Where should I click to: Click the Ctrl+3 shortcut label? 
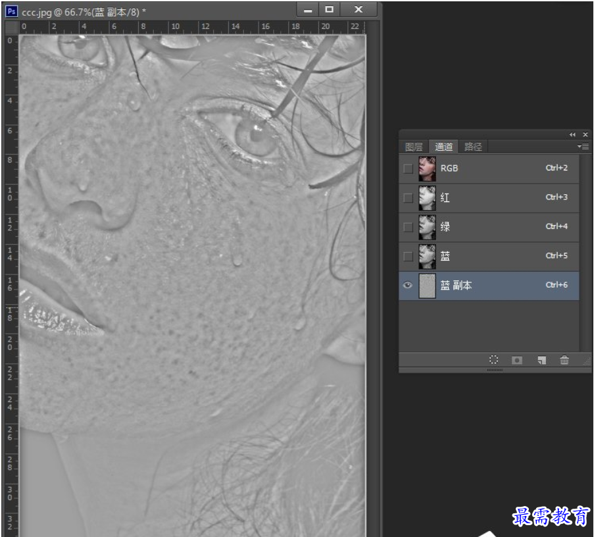(557, 197)
